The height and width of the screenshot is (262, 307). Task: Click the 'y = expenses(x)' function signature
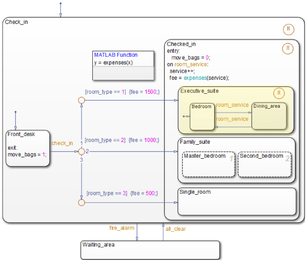coord(114,62)
